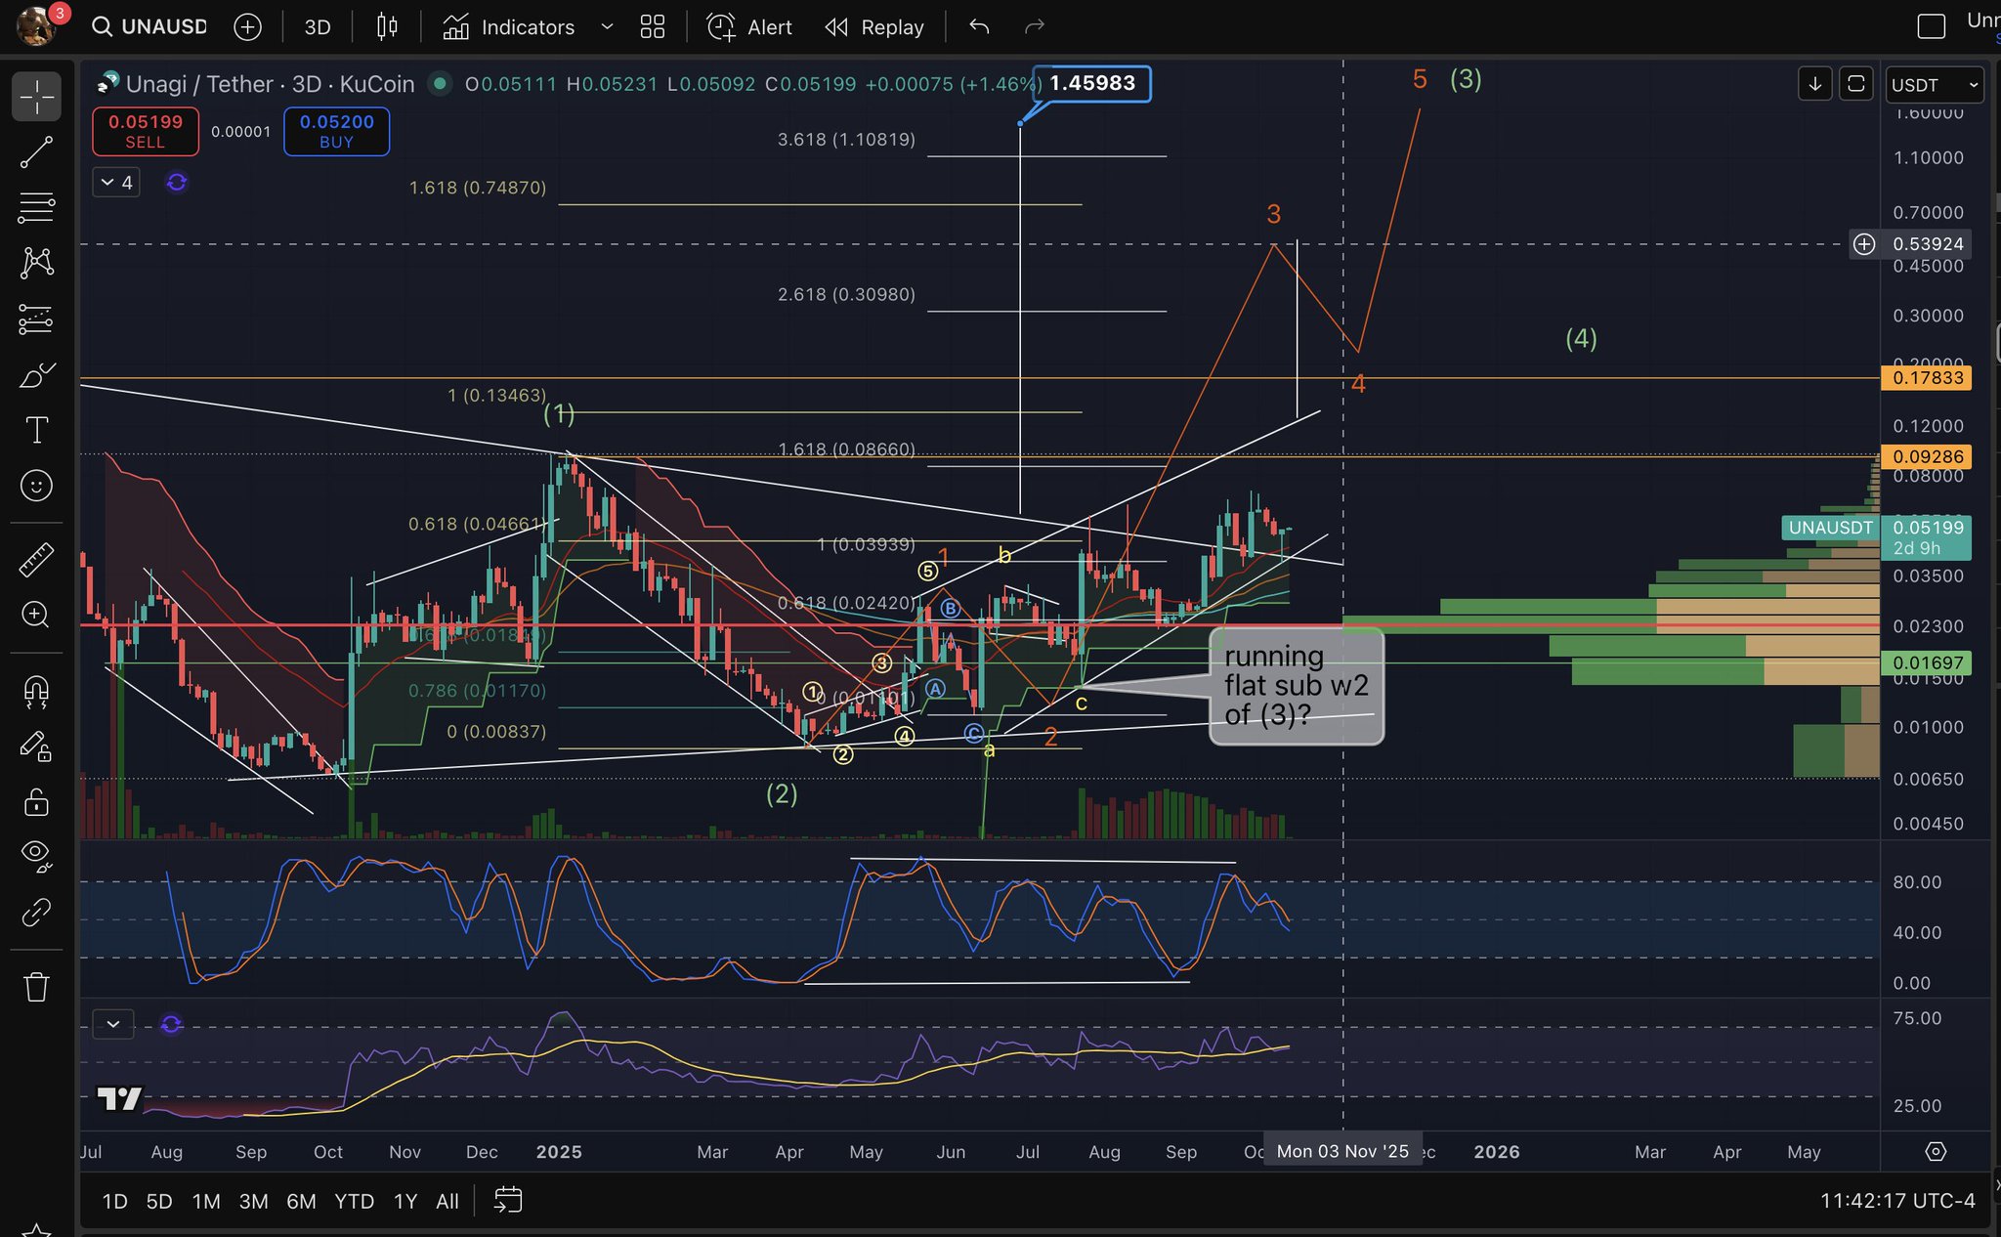Open the Alert creation dialog
The image size is (2001, 1237).
[x=749, y=26]
